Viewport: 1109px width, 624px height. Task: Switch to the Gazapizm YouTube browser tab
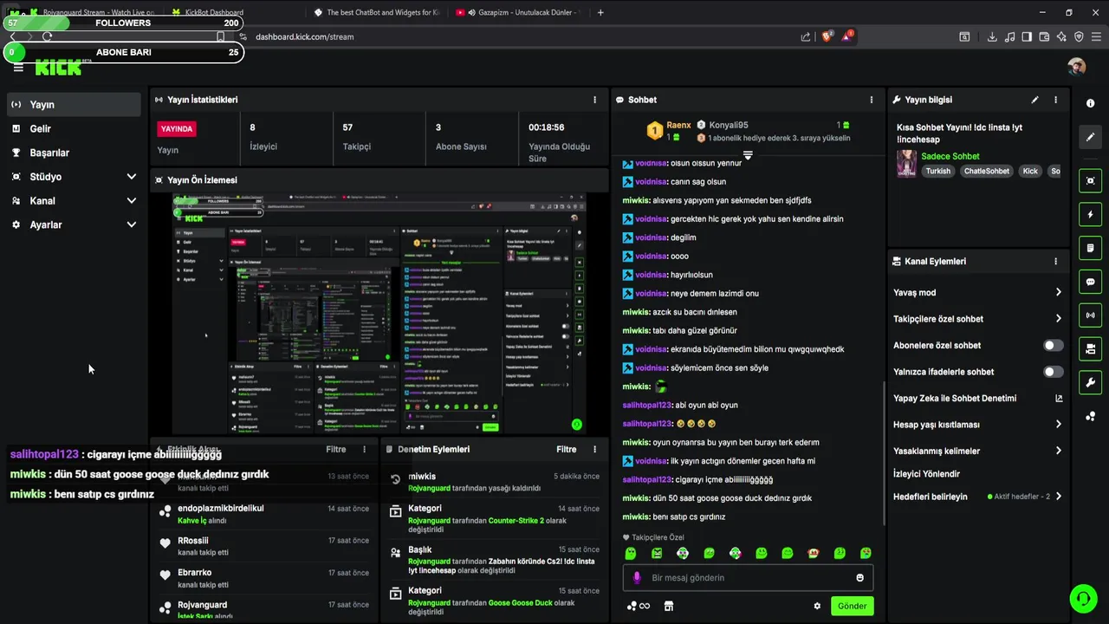tap(518, 12)
